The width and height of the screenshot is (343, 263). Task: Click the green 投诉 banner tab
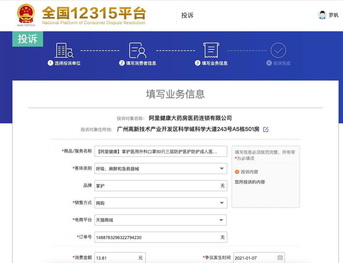point(28,39)
